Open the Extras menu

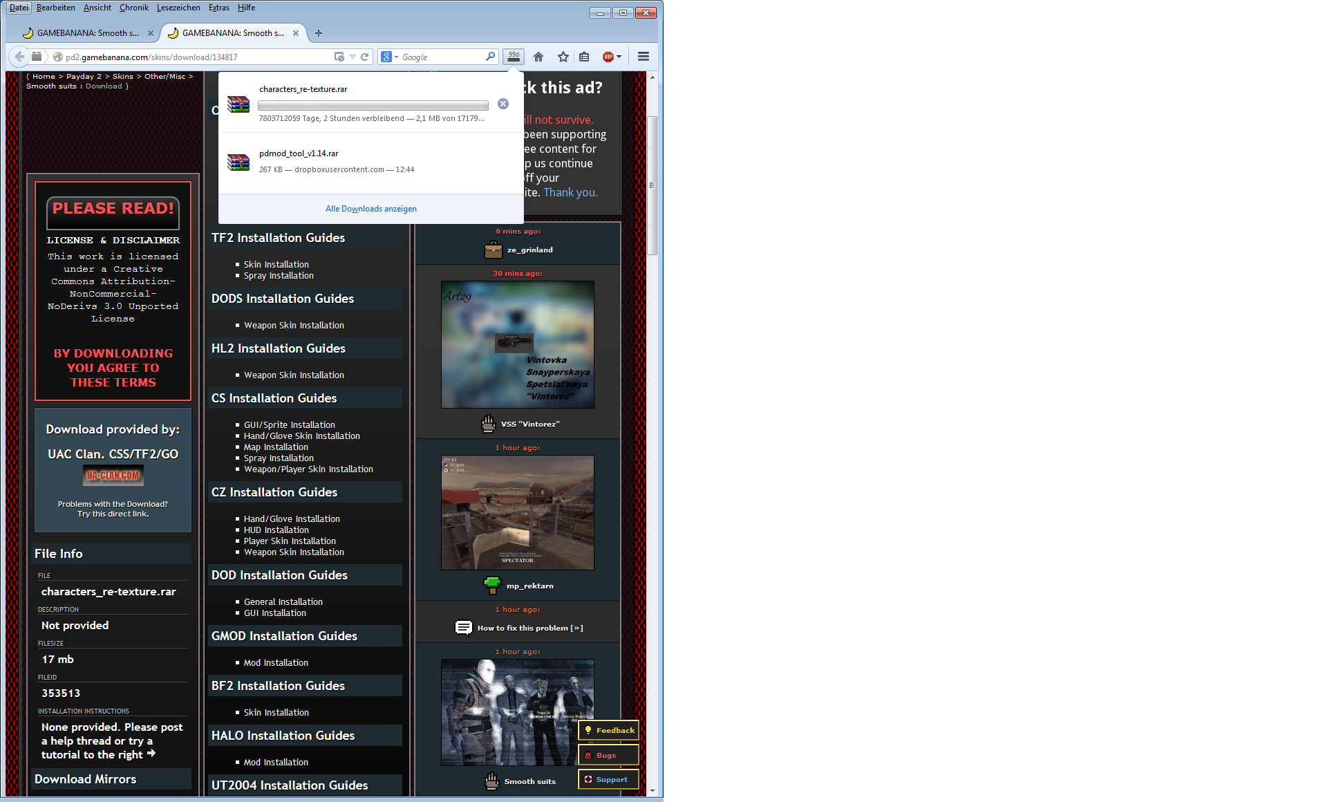click(x=219, y=8)
